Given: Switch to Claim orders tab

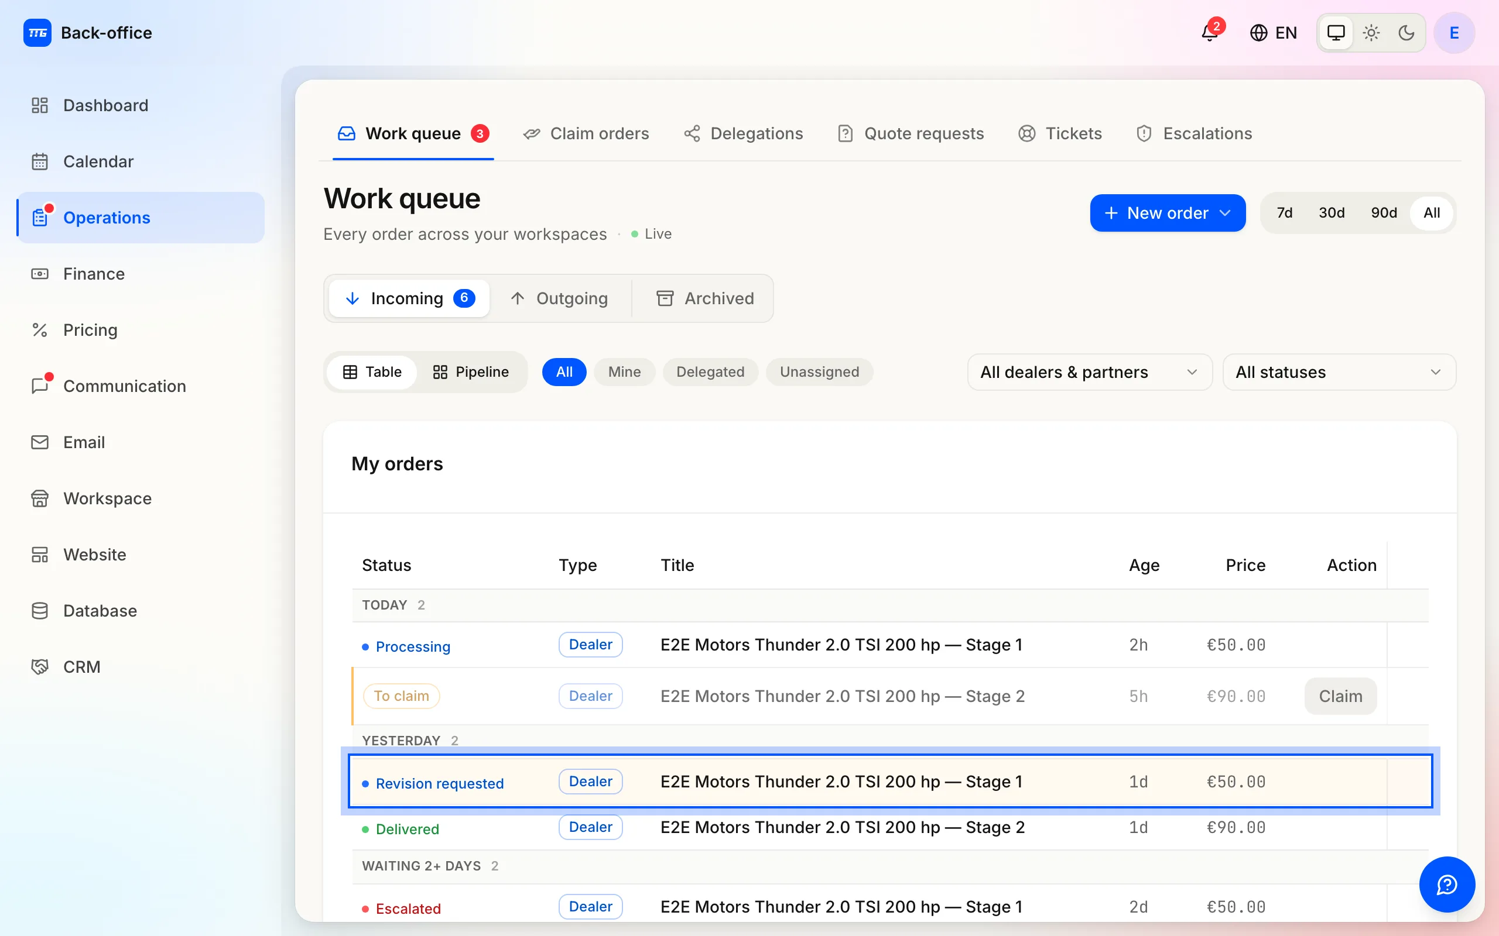Looking at the screenshot, I should (586, 134).
